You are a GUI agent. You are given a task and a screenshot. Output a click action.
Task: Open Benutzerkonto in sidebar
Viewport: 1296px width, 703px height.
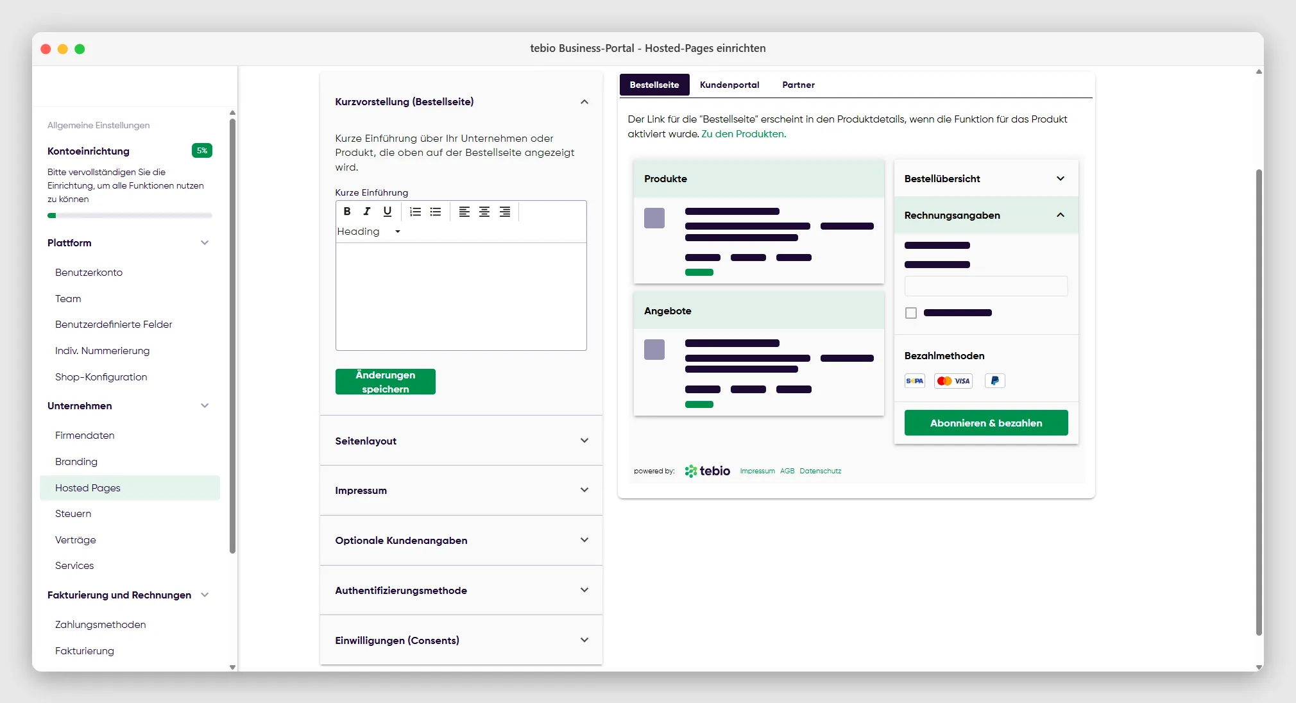tap(89, 273)
